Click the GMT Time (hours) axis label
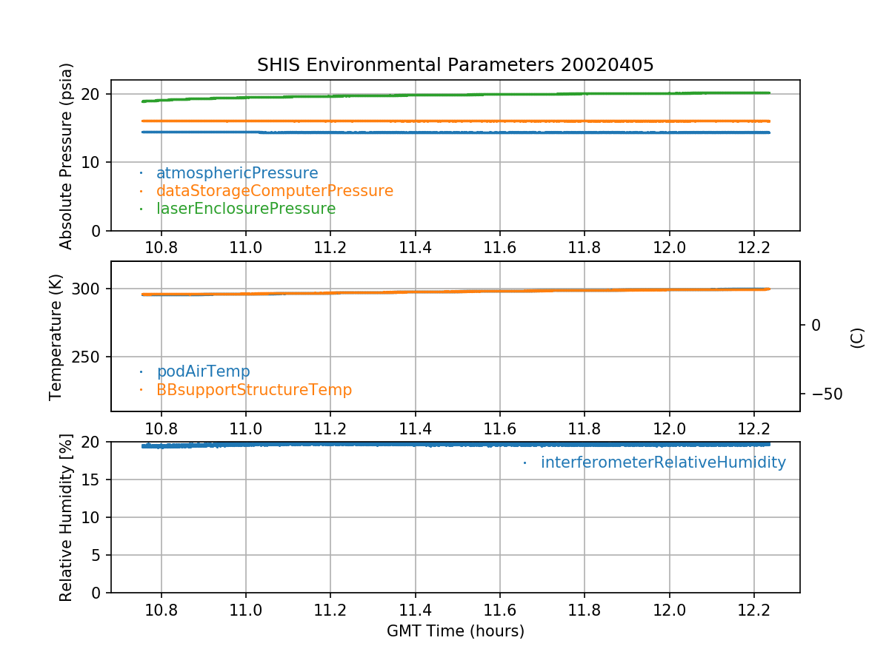 (x=455, y=631)
